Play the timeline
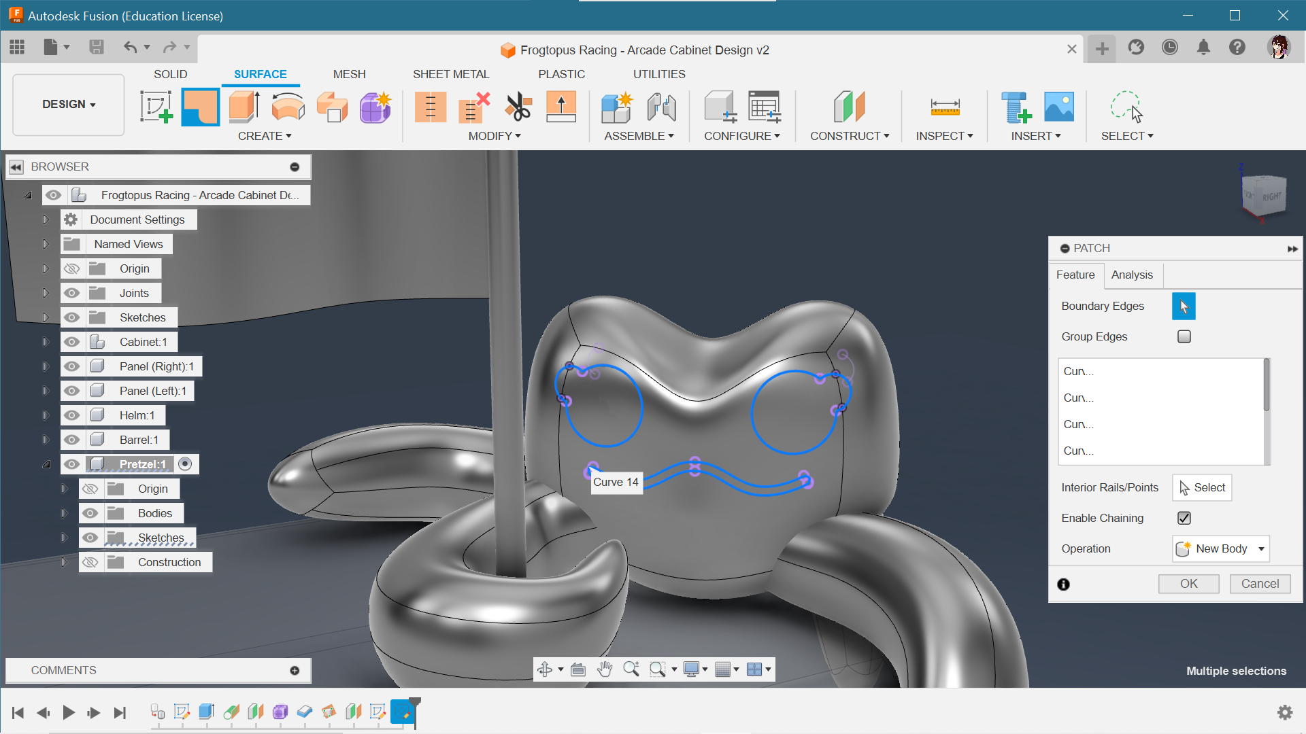The width and height of the screenshot is (1306, 734). pos(69,712)
